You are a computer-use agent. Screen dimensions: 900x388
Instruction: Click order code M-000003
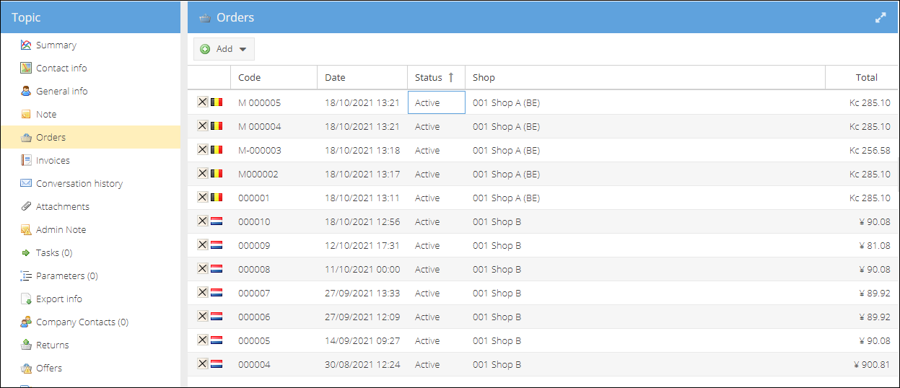260,150
